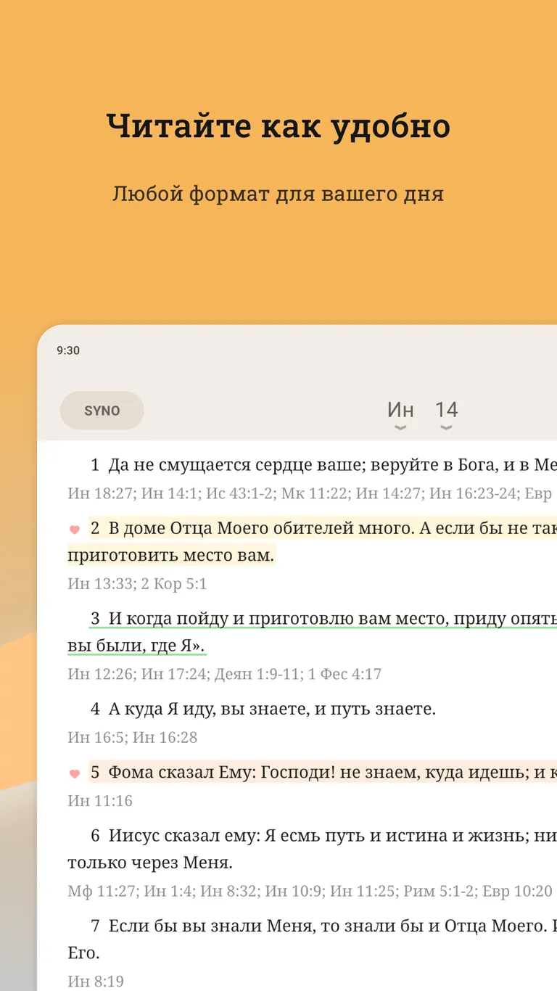
Task: Open cross-reference 1 Фес 4:17
Action: click(344, 674)
